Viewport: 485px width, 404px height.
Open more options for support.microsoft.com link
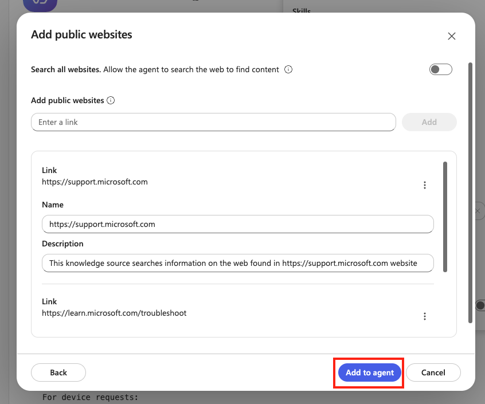pos(425,185)
